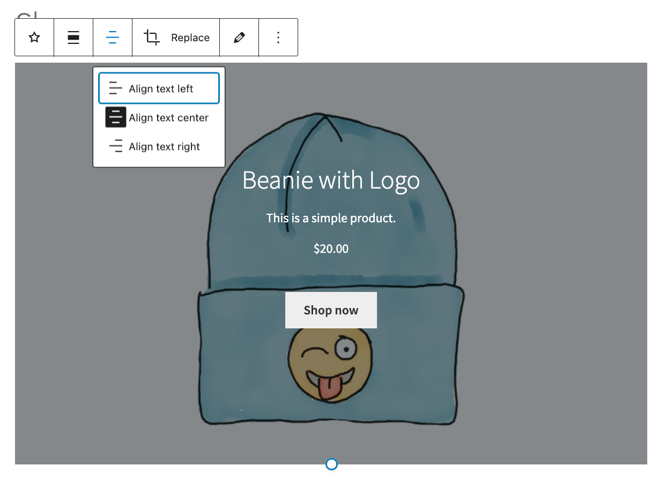Click the Shop now button

(331, 310)
